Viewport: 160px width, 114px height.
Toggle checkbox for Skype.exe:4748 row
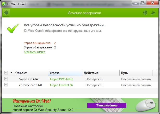[x=6, y=79]
